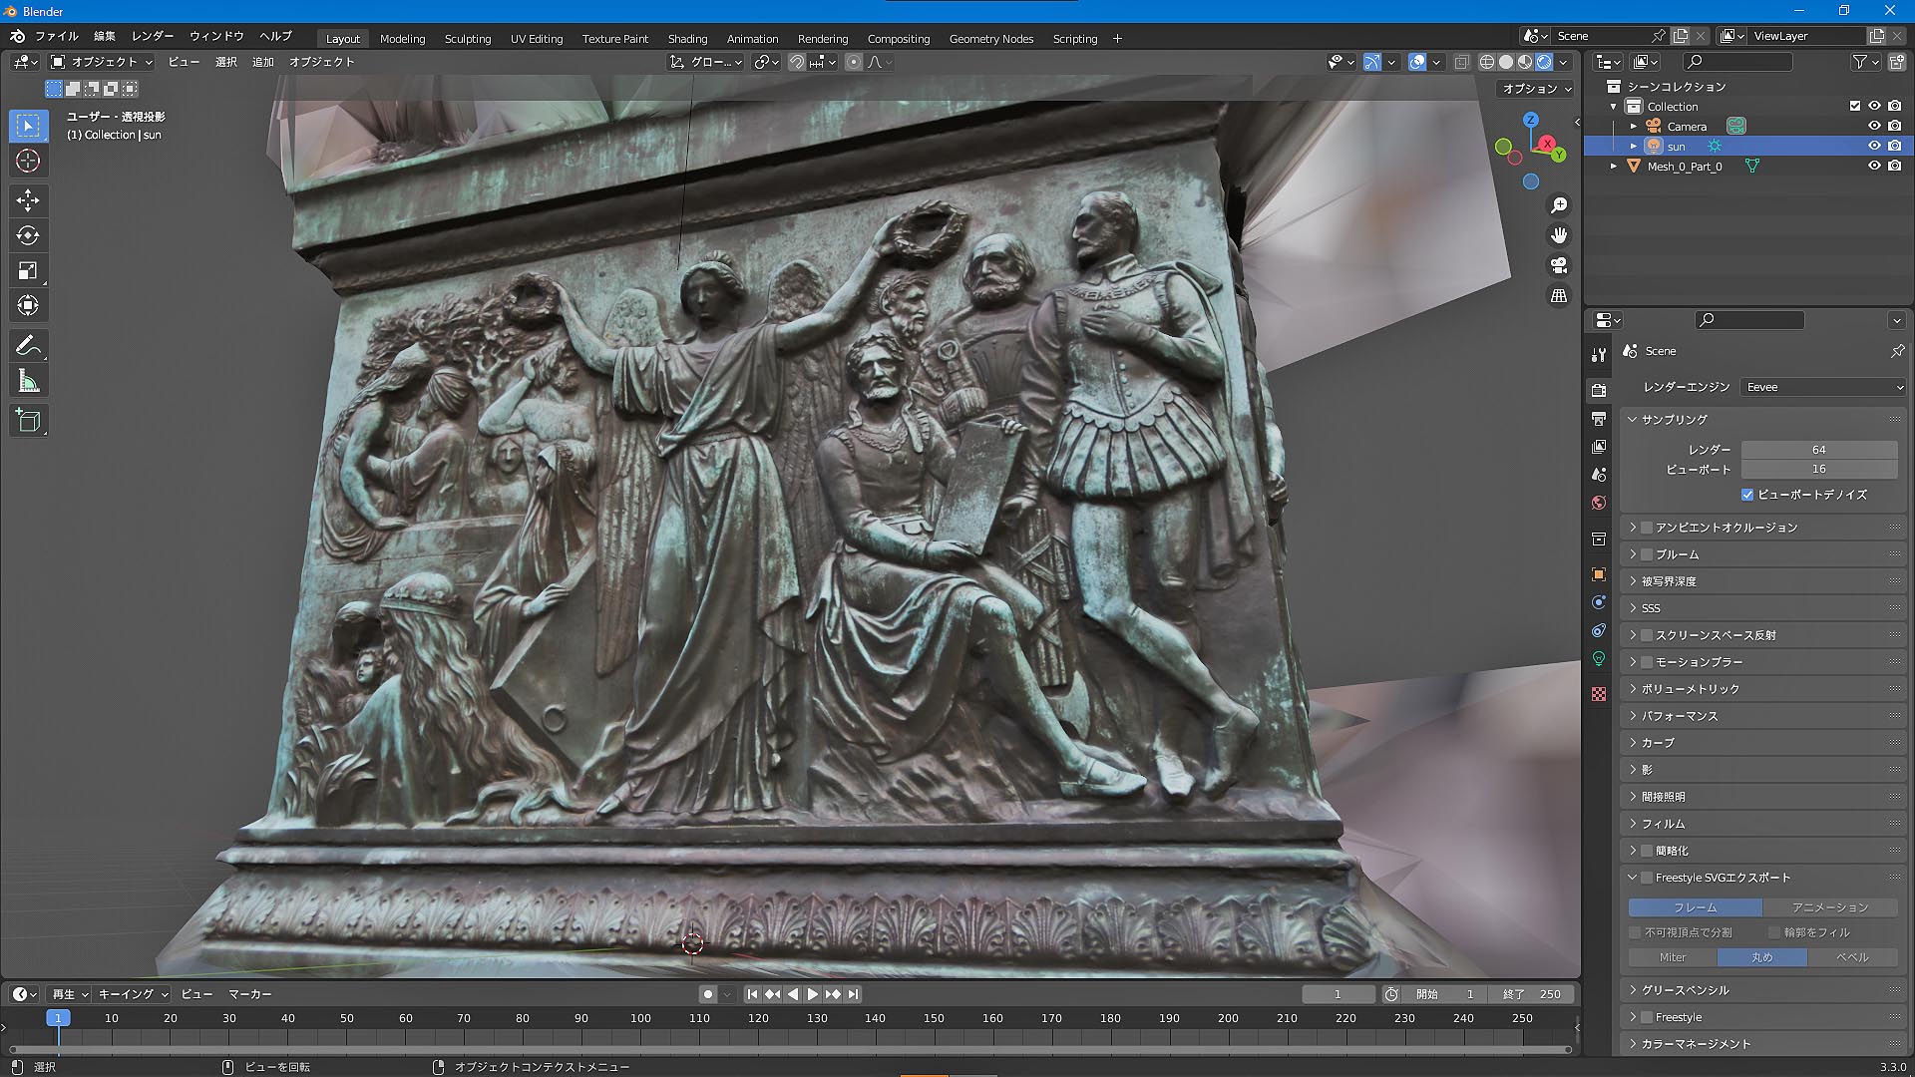The image size is (1915, 1077).
Task: Toggle ビューポートデノイズ checkbox
Action: coord(1747,495)
